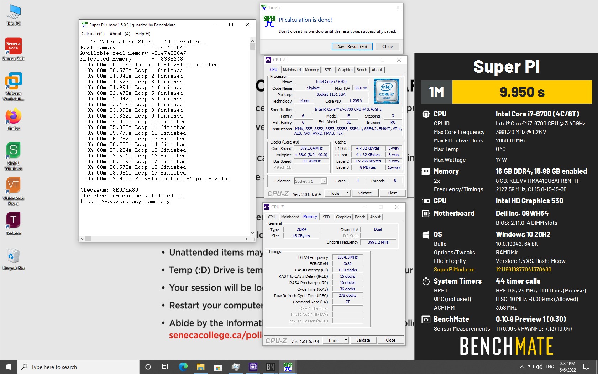Expand the Socket #1 selection dropdown
The height and width of the screenshot is (374, 598).
[x=324, y=181]
